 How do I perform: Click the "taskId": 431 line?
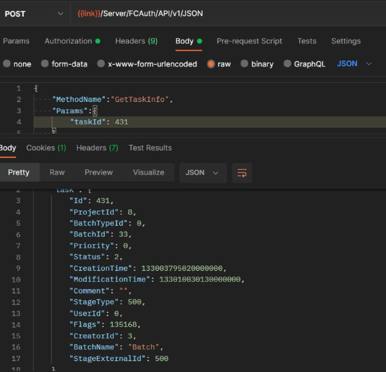click(x=99, y=122)
